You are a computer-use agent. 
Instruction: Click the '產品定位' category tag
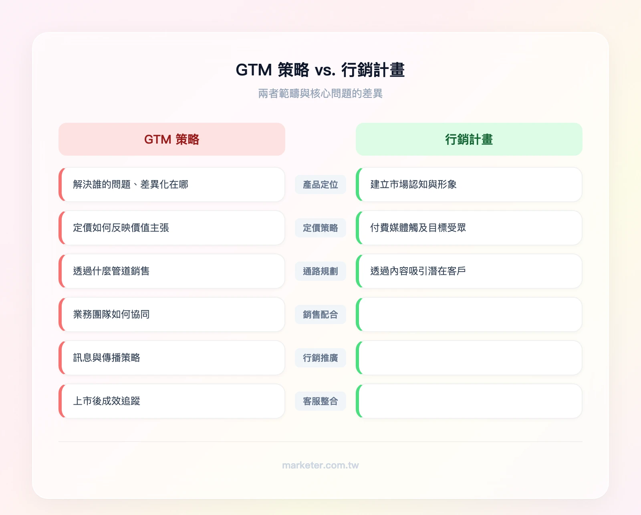pyautogui.click(x=320, y=185)
